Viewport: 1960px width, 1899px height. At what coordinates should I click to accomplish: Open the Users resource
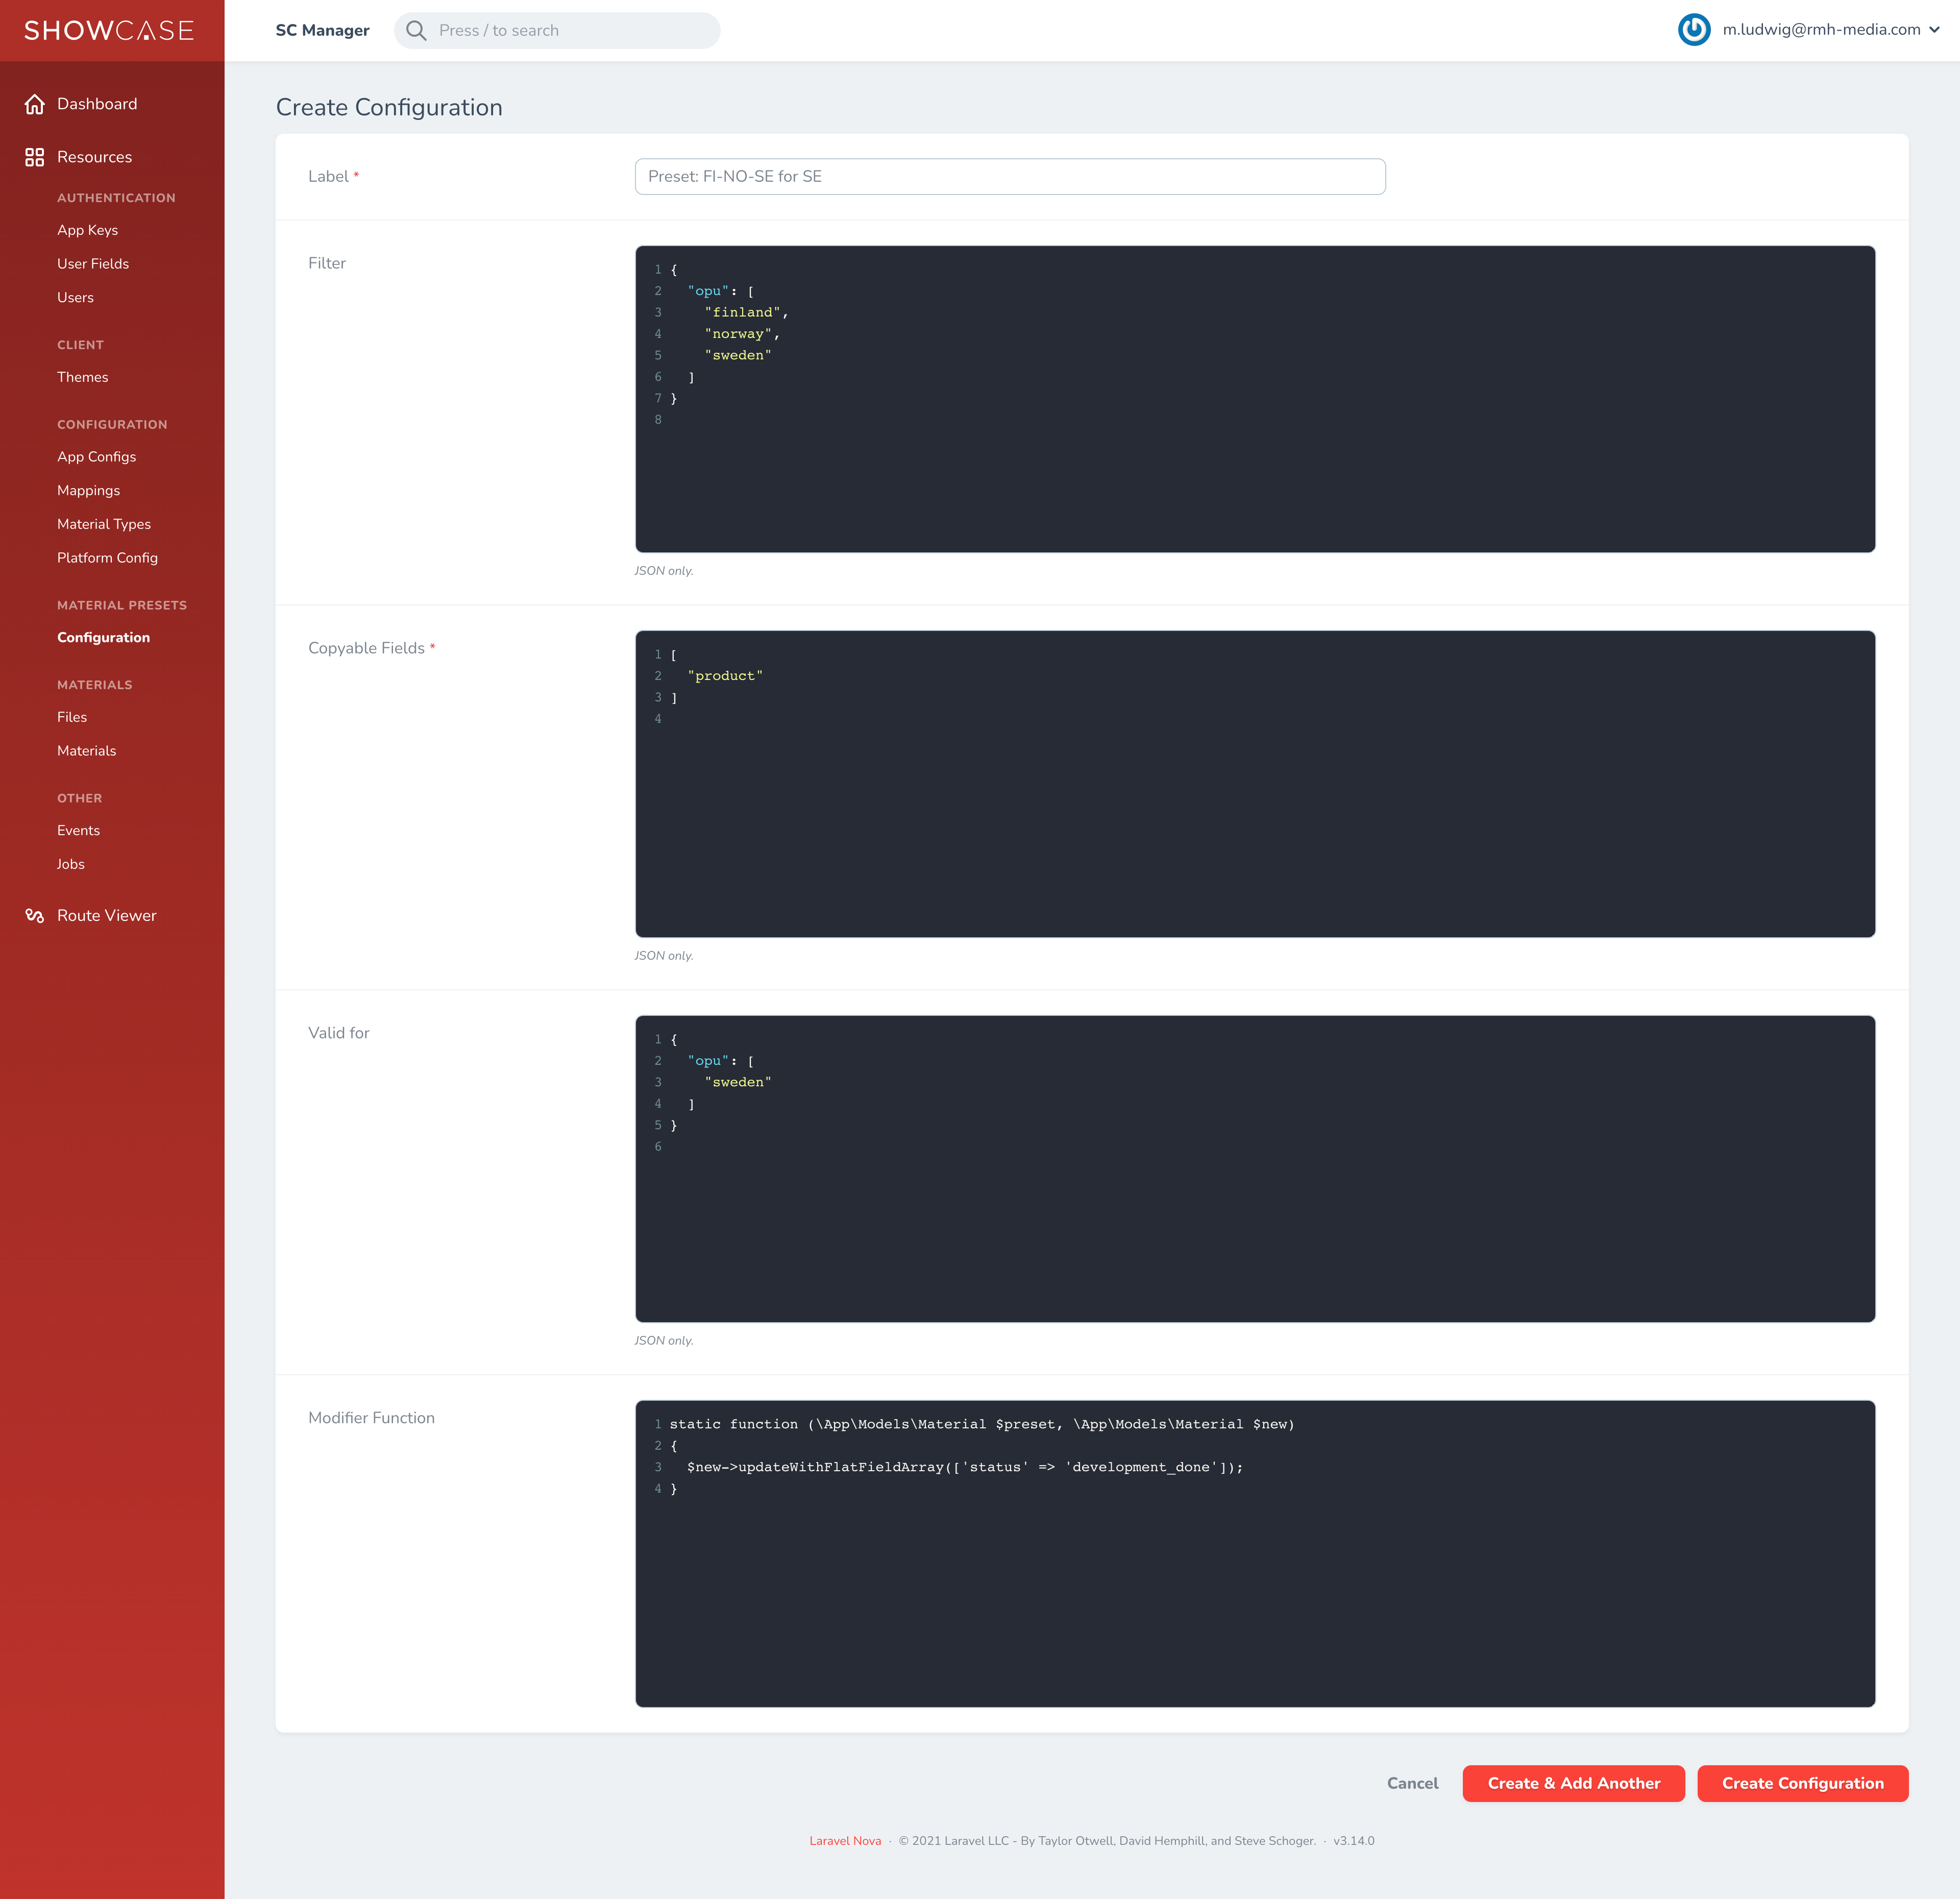(x=75, y=298)
